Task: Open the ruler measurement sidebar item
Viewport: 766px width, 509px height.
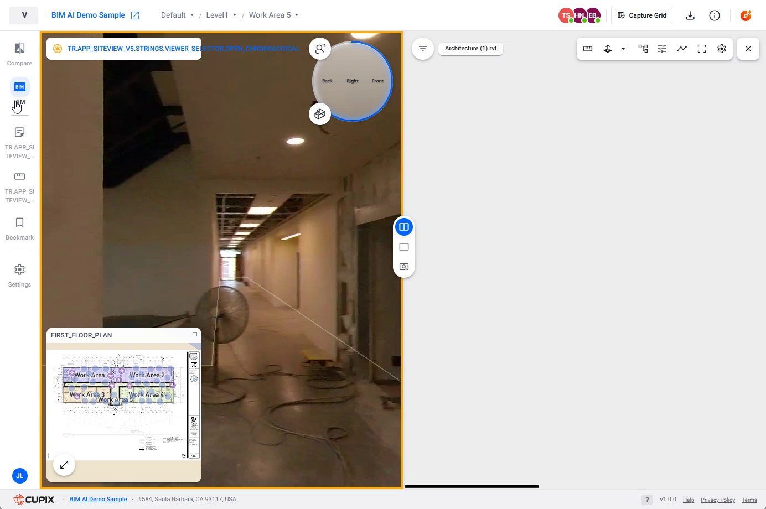Action: [19, 187]
